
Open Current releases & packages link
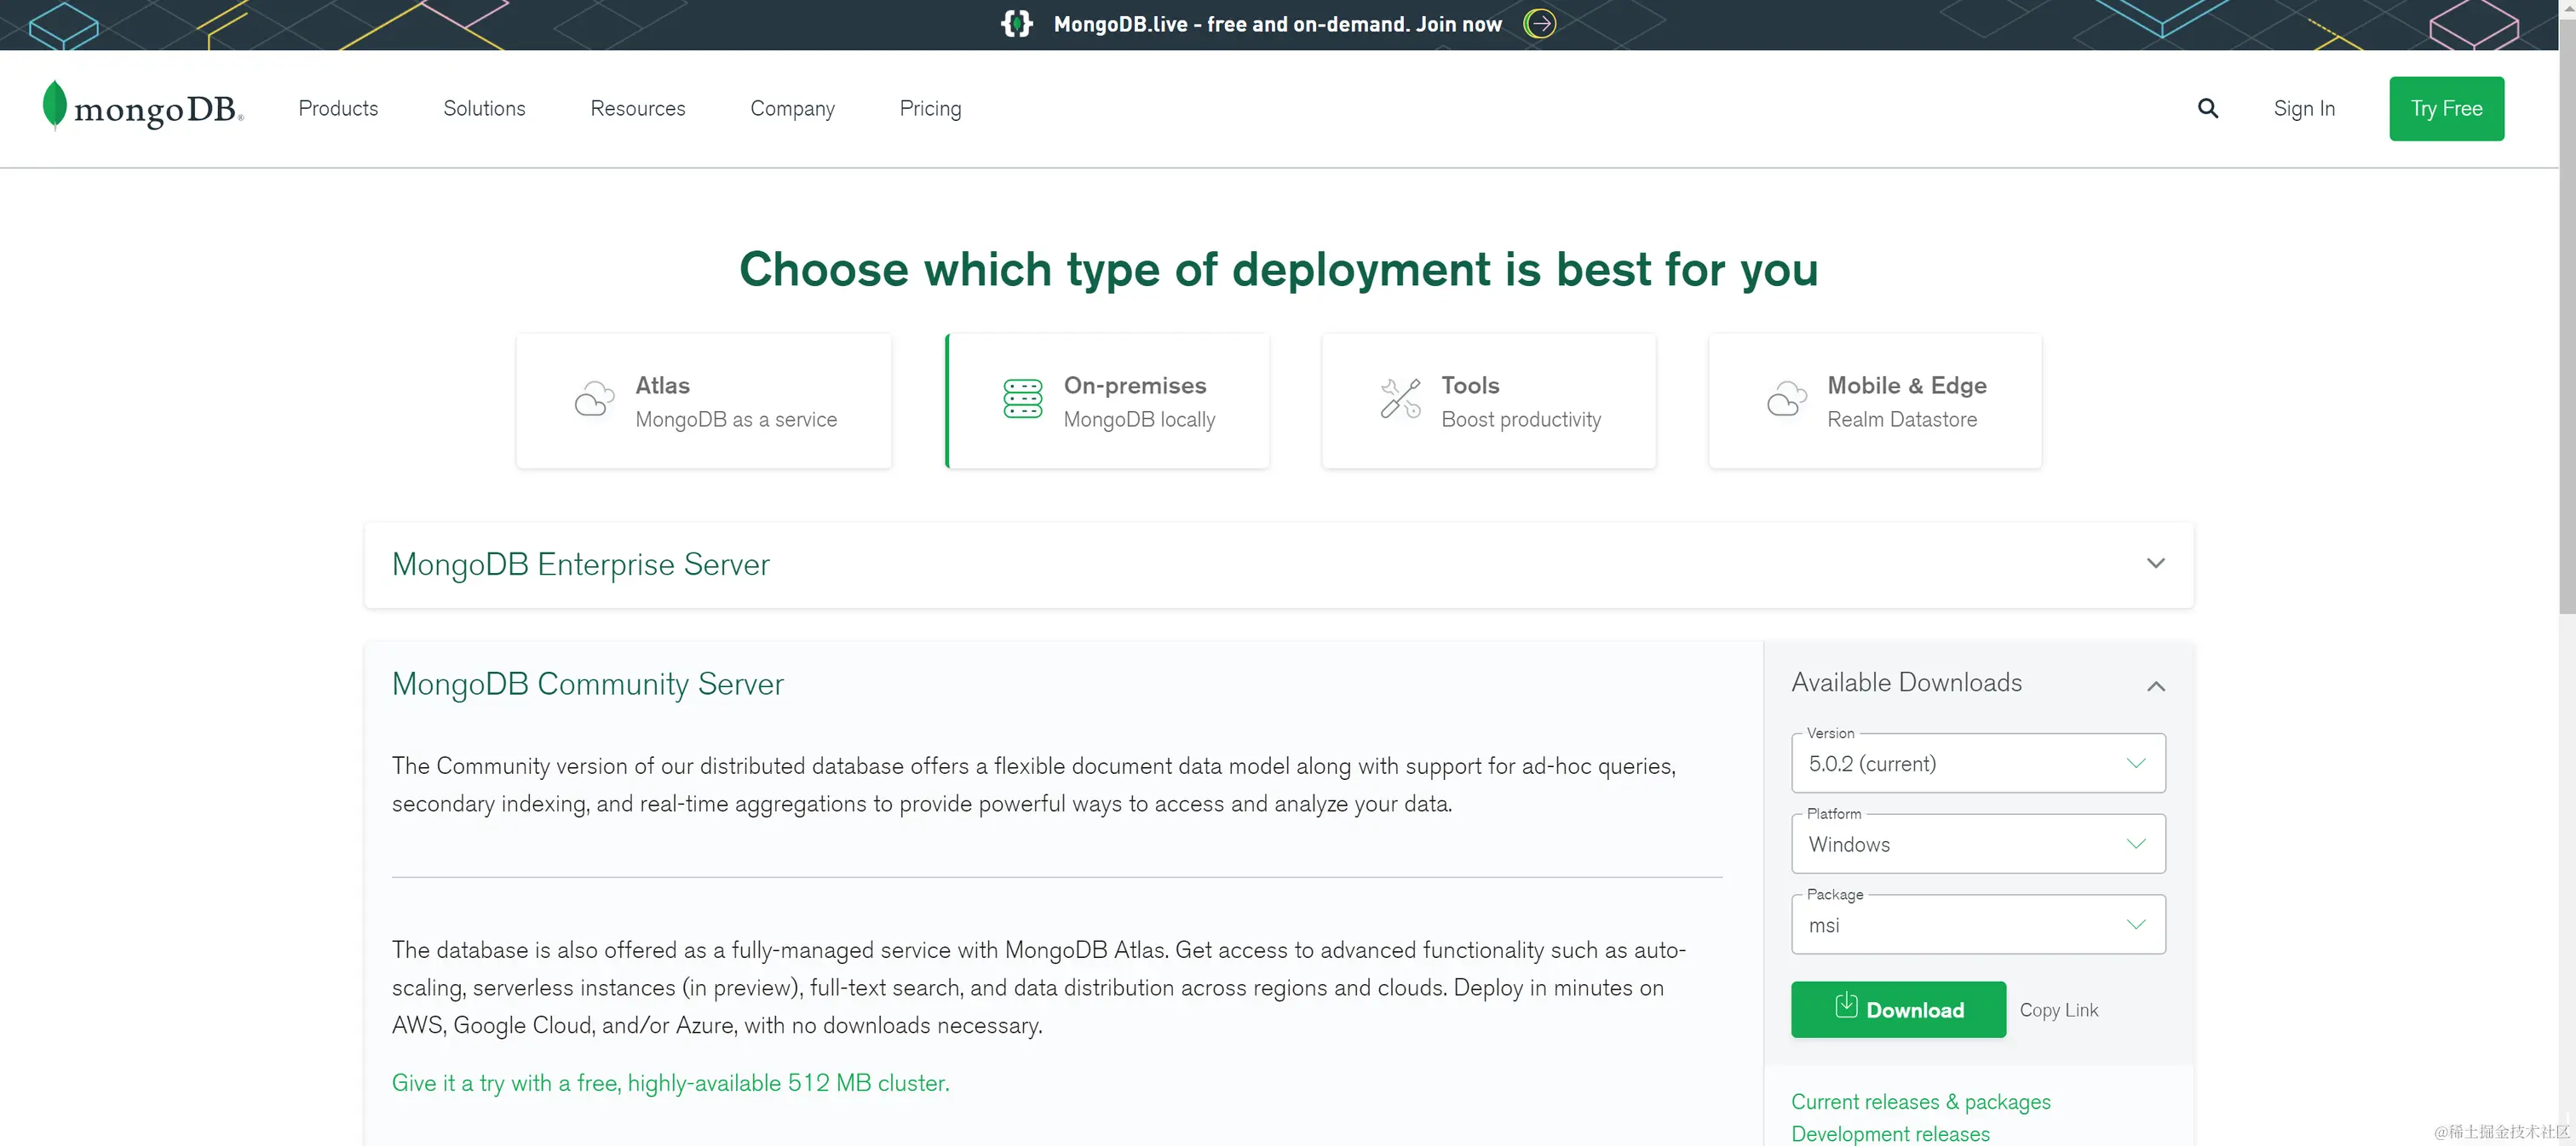tap(1920, 1102)
